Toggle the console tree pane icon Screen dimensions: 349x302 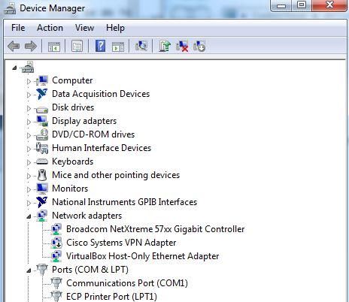coord(54,47)
